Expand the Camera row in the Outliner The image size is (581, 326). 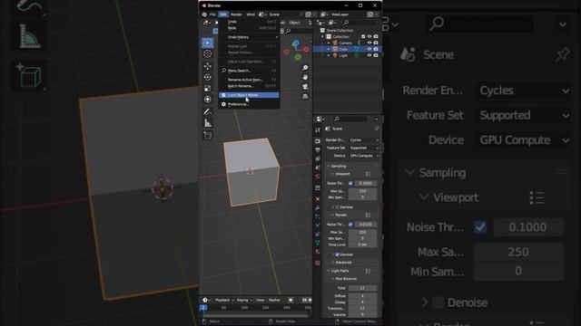[329, 43]
